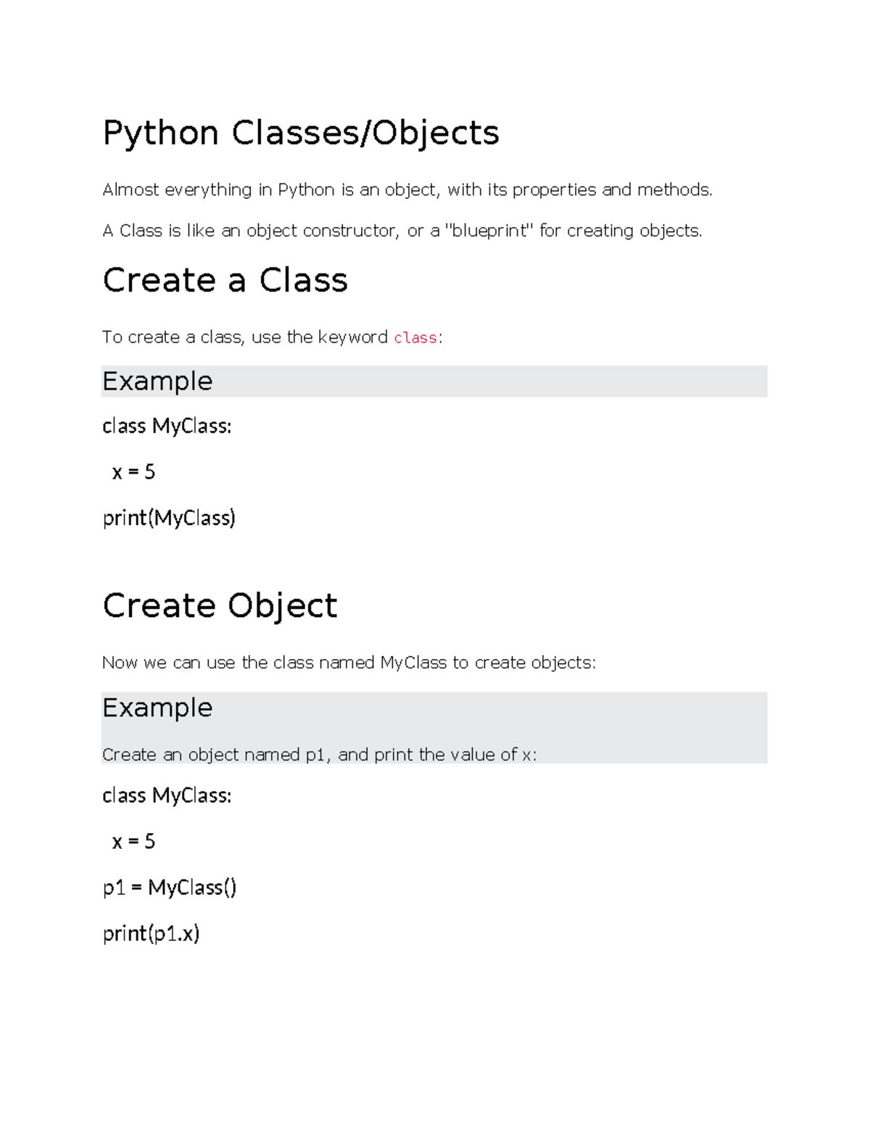This screenshot has width=870, height=1126.
Task: Click the red class keyword
Action: pyautogui.click(x=415, y=338)
